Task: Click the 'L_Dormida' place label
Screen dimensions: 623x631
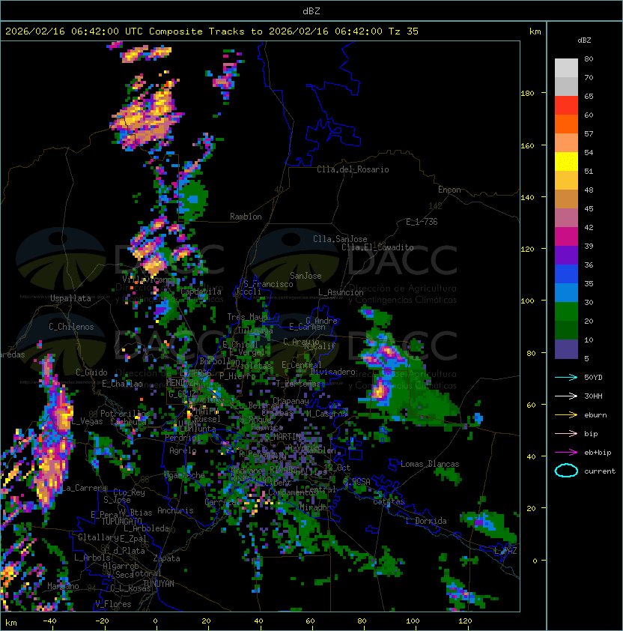Action: point(426,521)
